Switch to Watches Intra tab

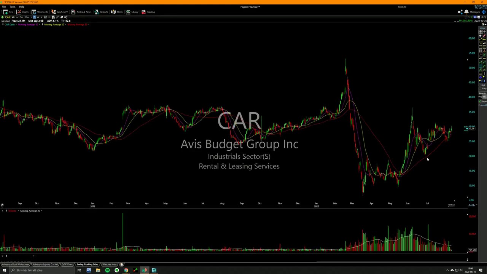109,264
